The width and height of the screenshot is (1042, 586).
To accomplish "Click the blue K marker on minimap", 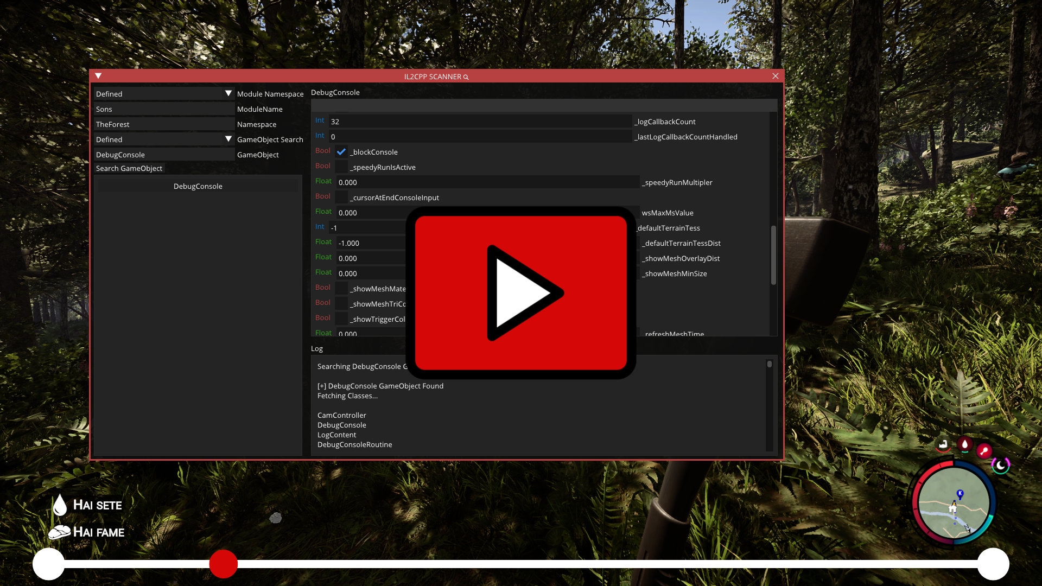I will [x=960, y=493].
